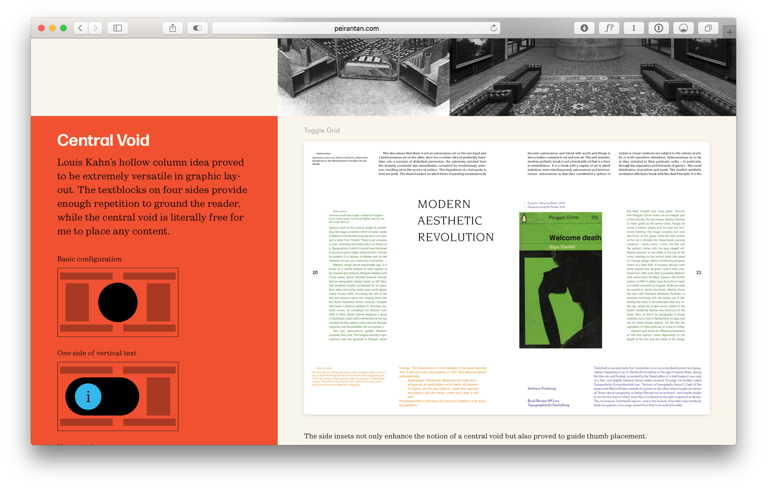The height and width of the screenshot is (489, 767).
Task: Click the Instapaper I extension button
Action: pyautogui.click(x=634, y=28)
